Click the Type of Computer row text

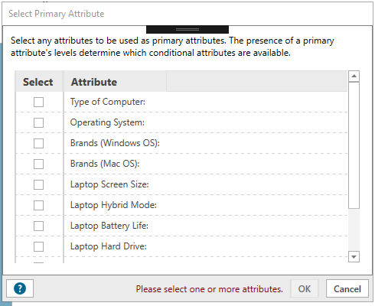[x=108, y=102]
